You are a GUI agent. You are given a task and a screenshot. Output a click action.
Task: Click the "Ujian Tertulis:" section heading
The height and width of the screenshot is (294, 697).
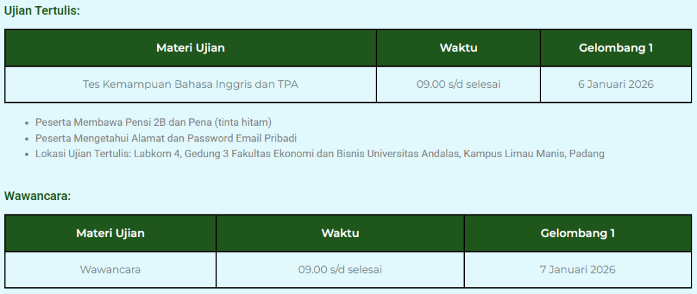click(x=42, y=11)
